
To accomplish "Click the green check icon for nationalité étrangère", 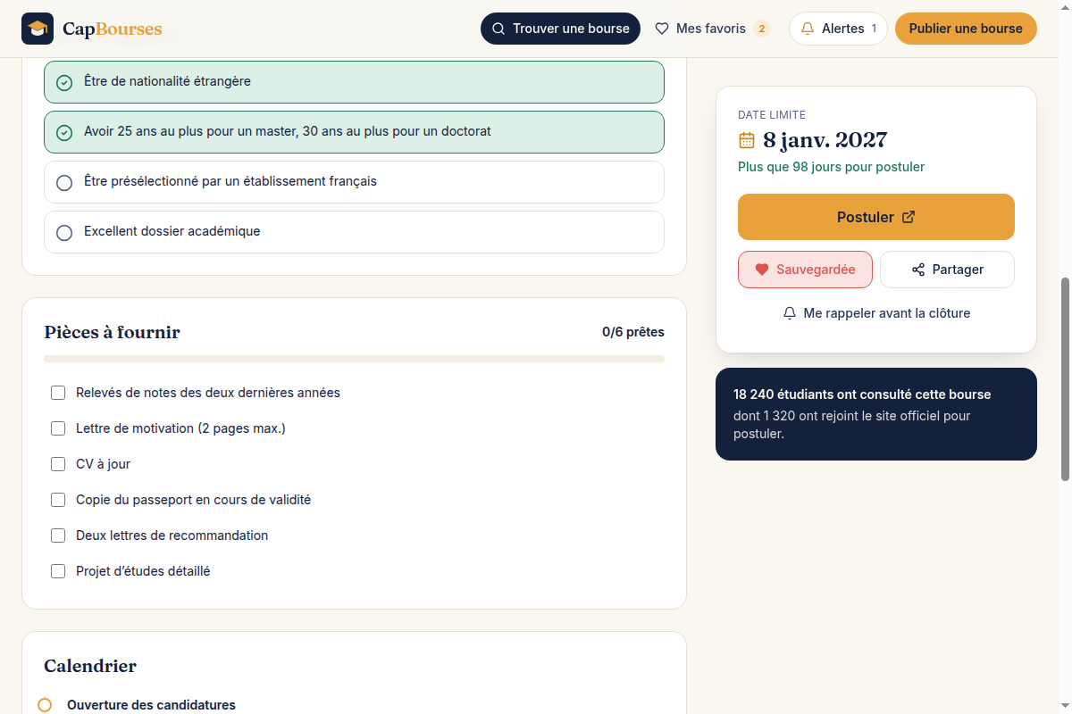I will [64, 82].
